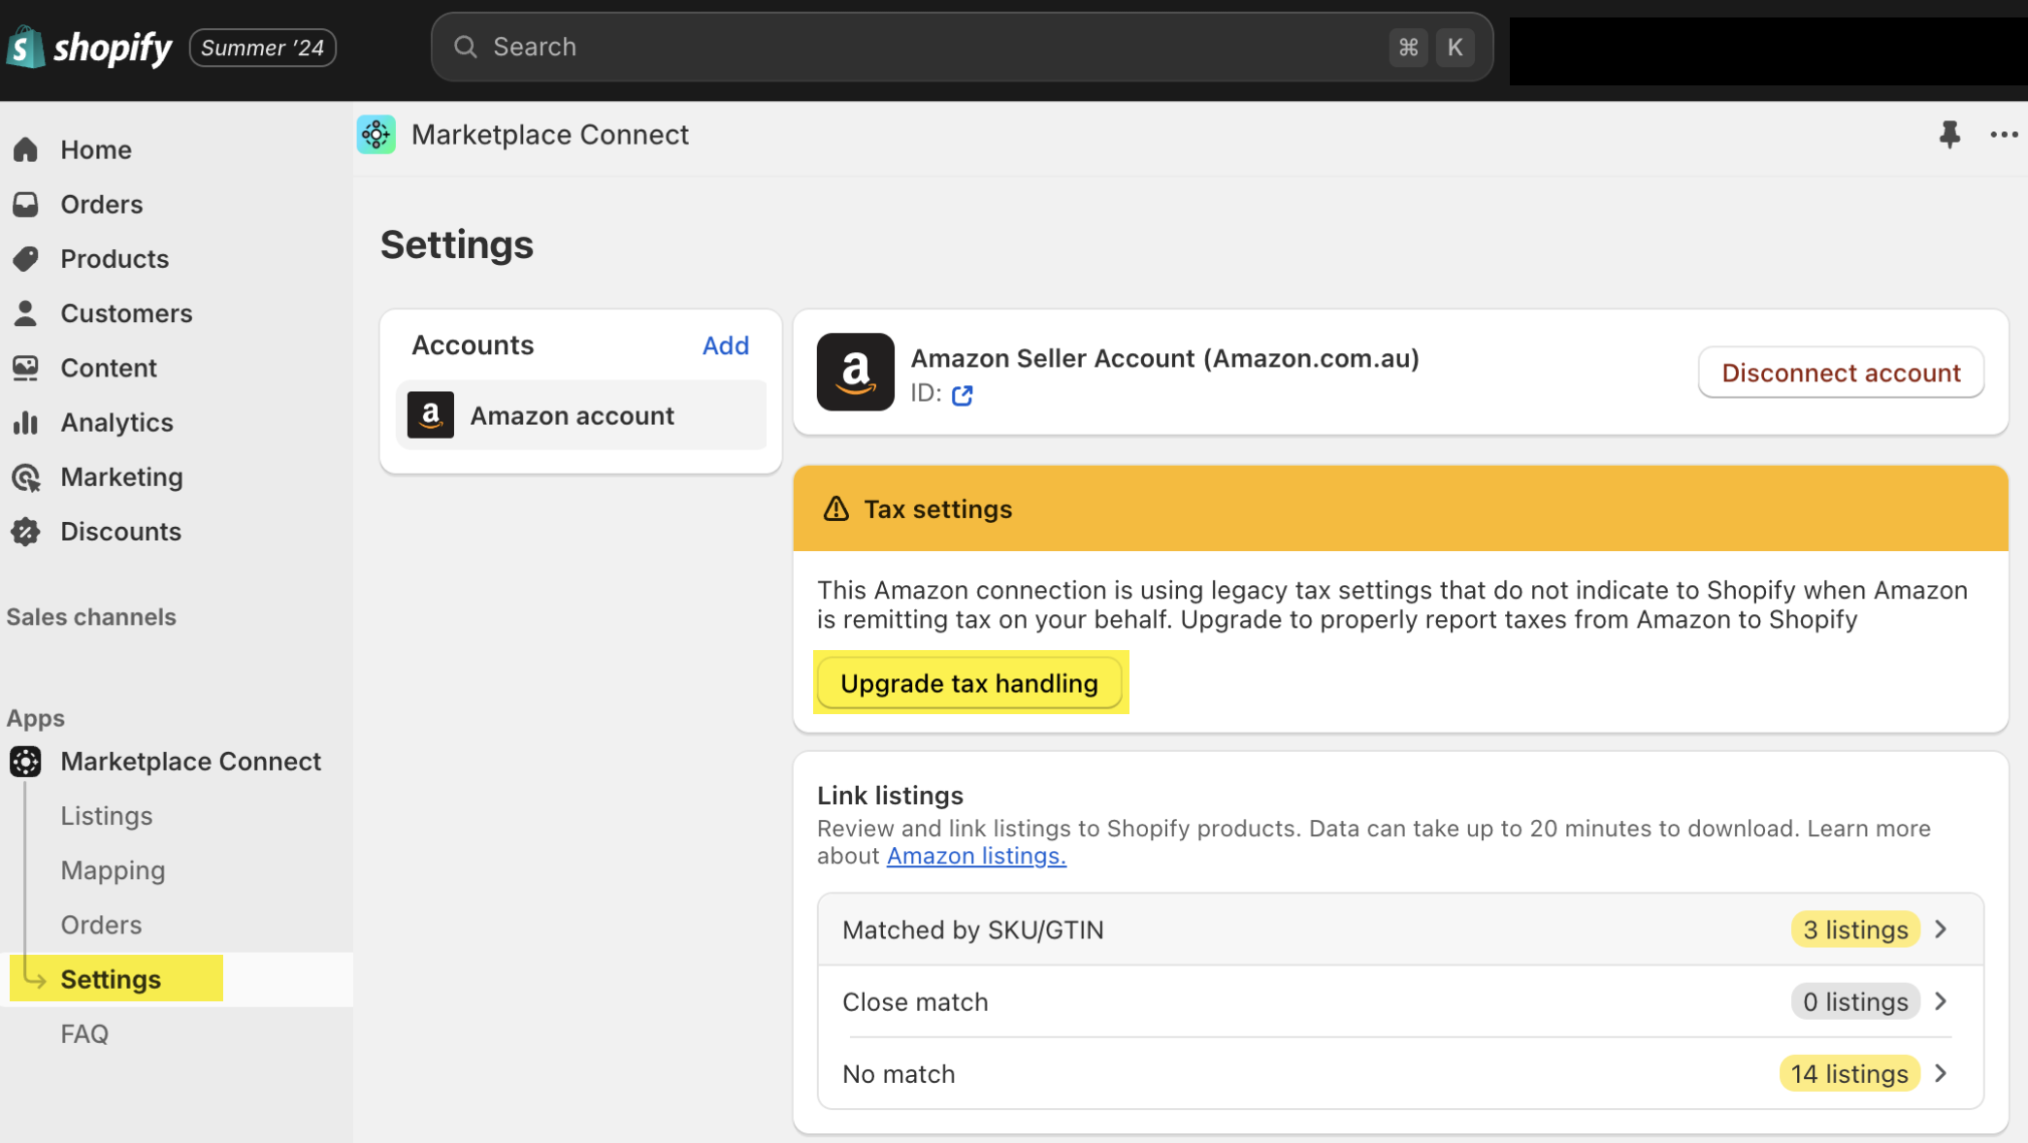The height and width of the screenshot is (1143, 2028).
Task: Click the Products tag icon
Action: pyautogui.click(x=26, y=258)
